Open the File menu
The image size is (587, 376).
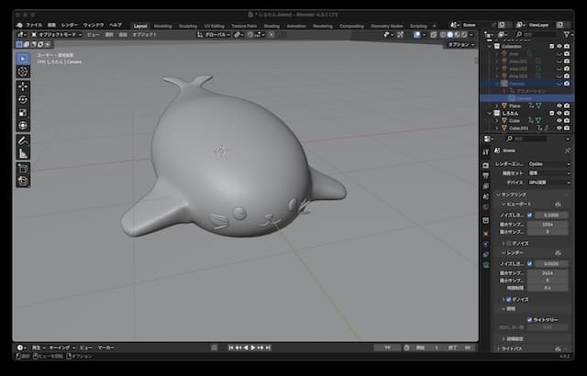coord(34,25)
